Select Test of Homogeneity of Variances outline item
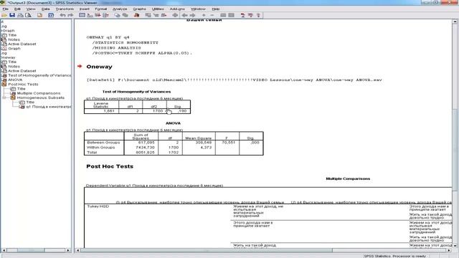This screenshot has width=459, height=258. (39, 75)
